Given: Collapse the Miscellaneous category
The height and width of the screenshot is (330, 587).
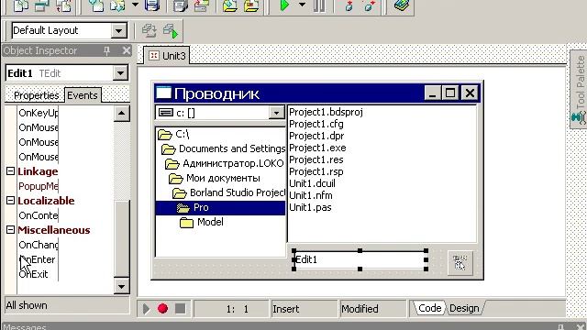Looking at the screenshot, I should [10, 230].
